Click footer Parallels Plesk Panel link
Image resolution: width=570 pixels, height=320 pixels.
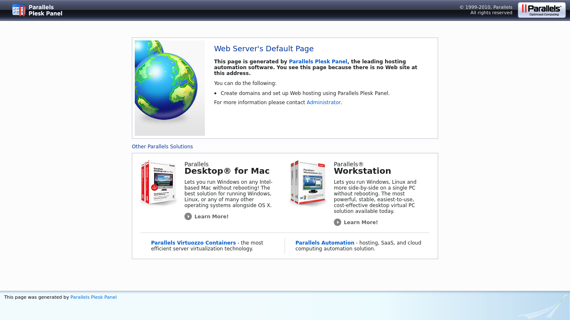93,297
